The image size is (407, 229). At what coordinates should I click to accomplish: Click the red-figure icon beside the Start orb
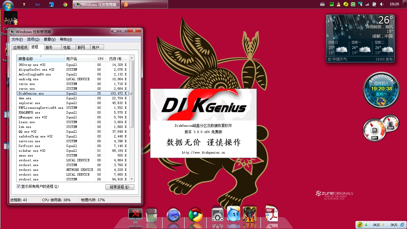pos(24,4)
